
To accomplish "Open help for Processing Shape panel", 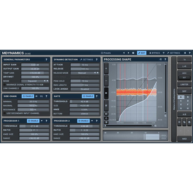I will (x=165, y=59).
